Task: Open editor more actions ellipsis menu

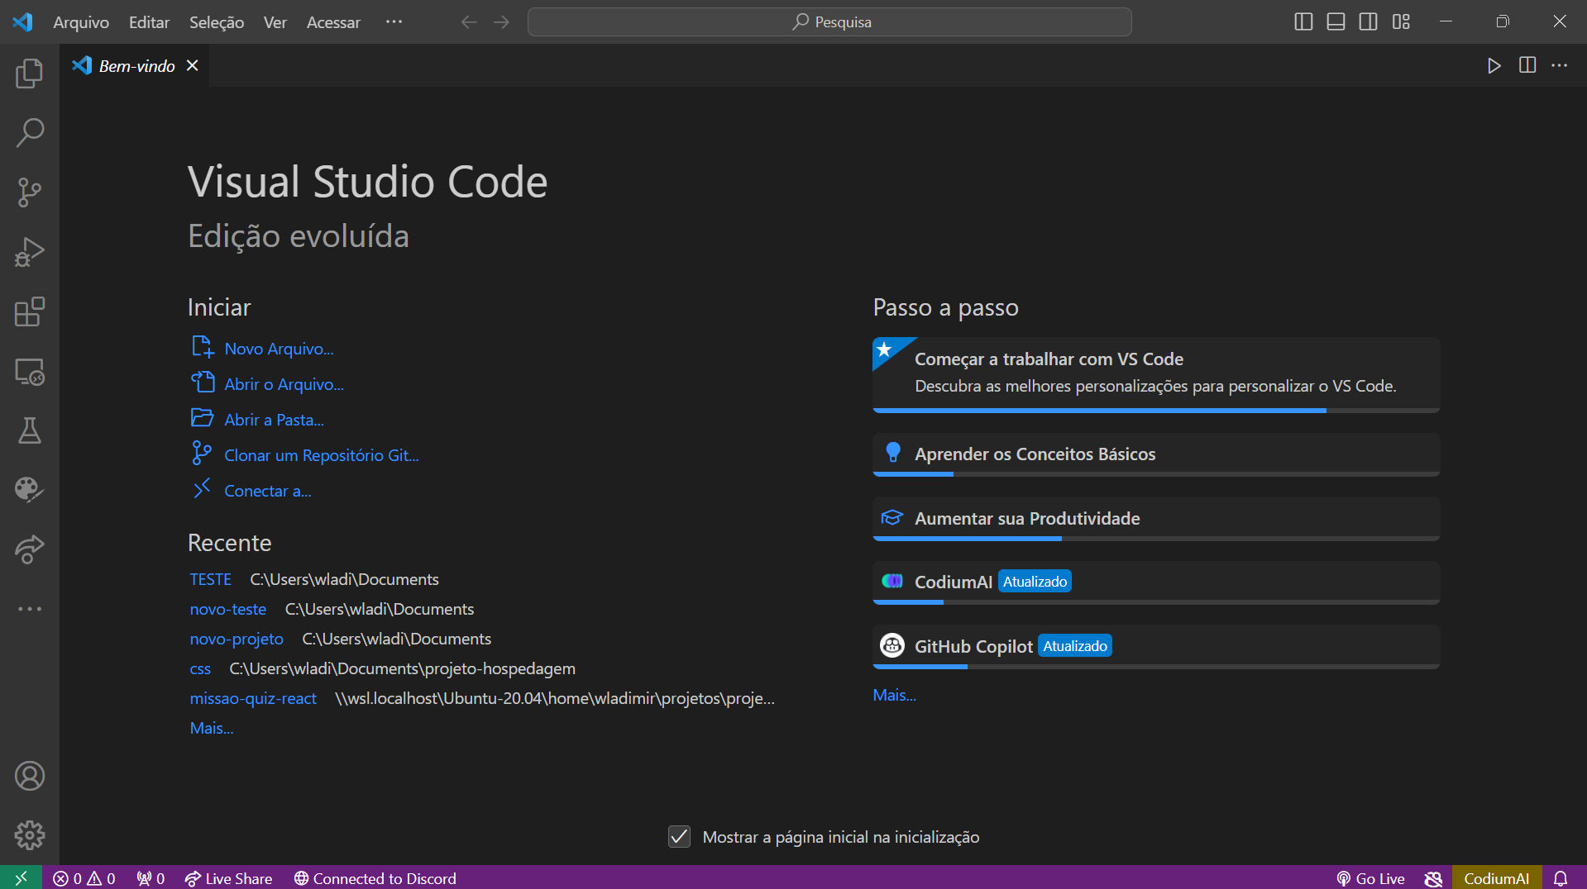Action: [1559, 65]
